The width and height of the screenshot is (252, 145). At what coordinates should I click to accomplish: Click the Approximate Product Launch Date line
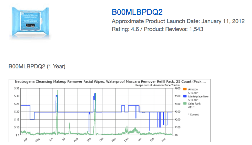coord(178,21)
